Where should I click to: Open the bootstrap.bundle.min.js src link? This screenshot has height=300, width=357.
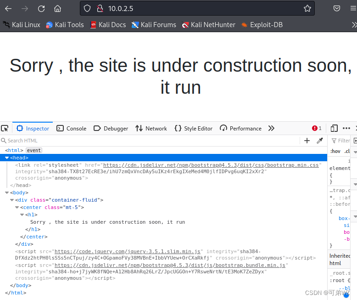click(x=170, y=266)
